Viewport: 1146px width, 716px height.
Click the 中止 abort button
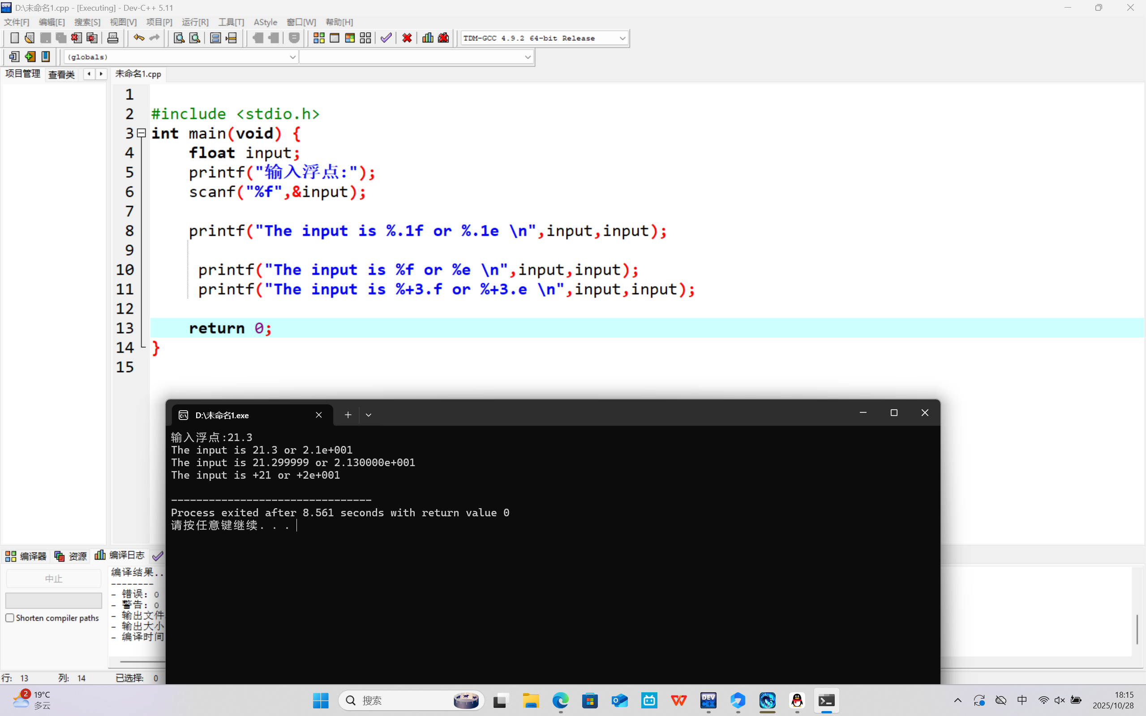(53, 579)
